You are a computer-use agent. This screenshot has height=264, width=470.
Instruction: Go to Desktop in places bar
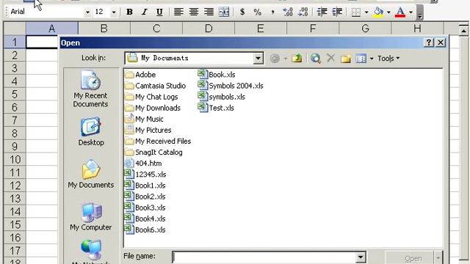(x=91, y=131)
